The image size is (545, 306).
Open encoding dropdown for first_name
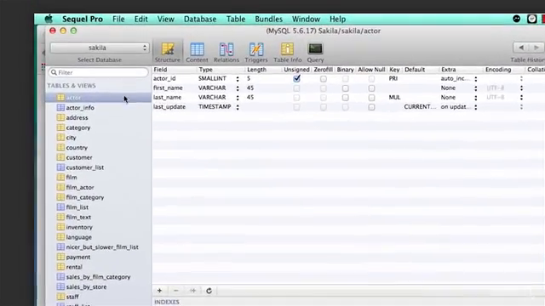[521, 88]
